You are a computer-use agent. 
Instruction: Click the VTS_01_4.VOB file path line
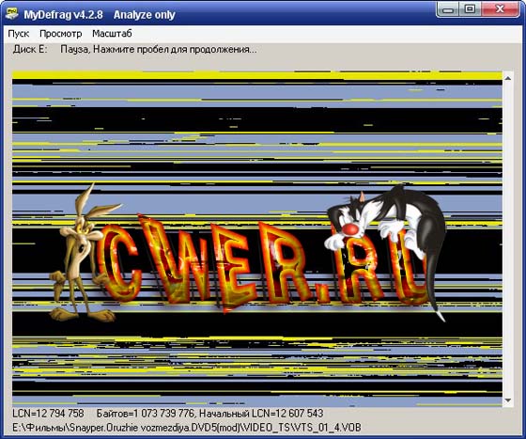(187, 428)
